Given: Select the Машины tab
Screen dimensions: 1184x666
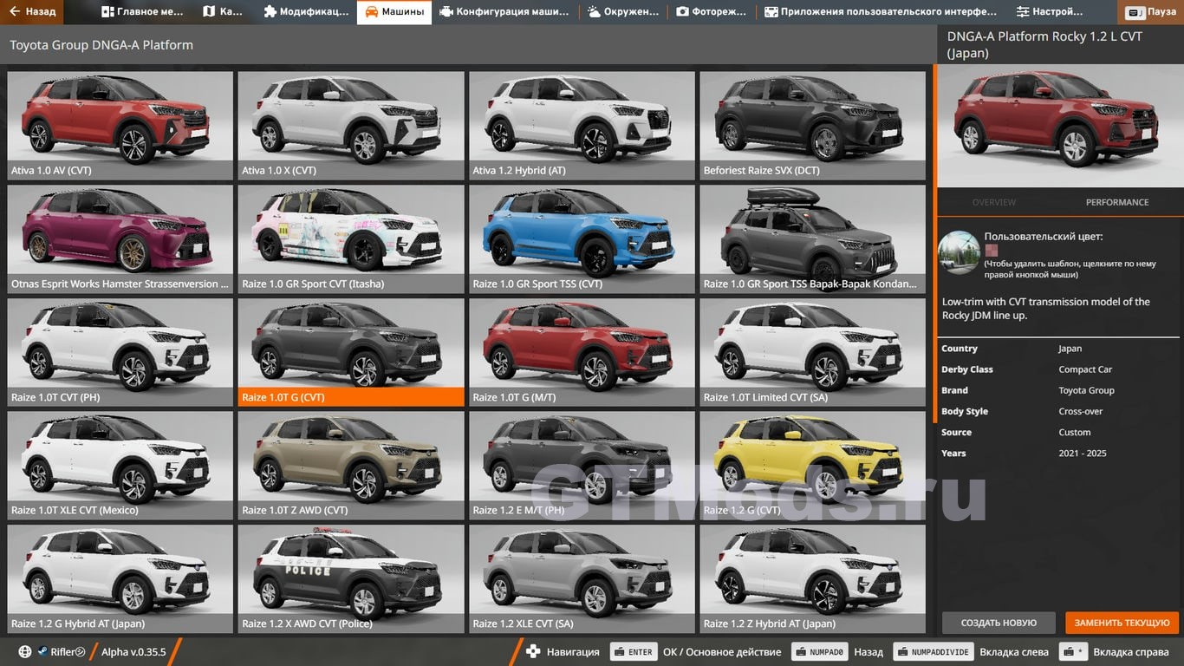Looking at the screenshot, I should pos(394,12).
